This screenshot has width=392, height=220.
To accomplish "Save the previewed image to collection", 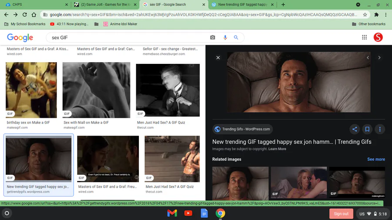I will coord(367,129).
